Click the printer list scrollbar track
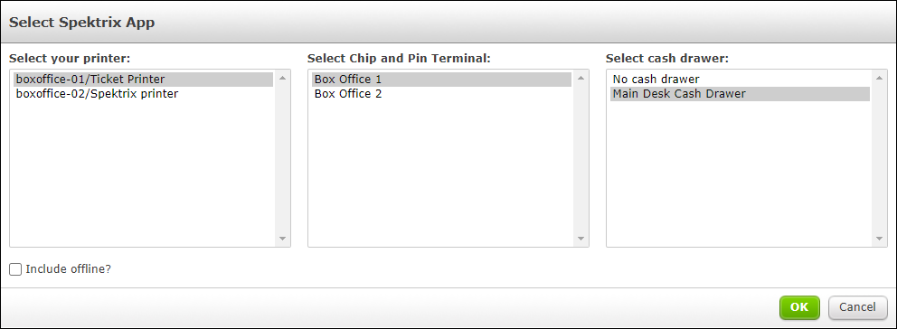897x329 pixels. click(283, 158)
